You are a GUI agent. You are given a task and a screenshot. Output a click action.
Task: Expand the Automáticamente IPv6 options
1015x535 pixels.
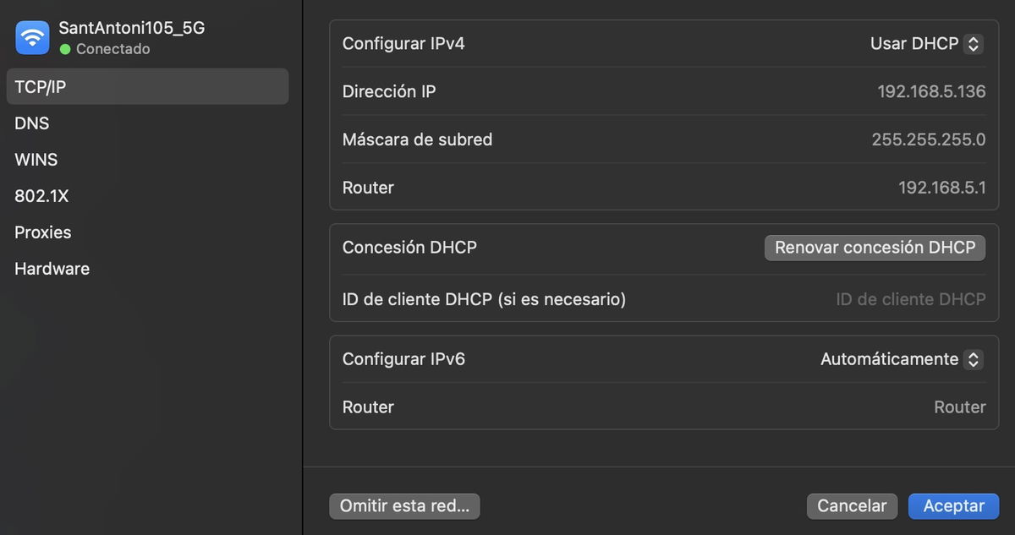(973, 358)
